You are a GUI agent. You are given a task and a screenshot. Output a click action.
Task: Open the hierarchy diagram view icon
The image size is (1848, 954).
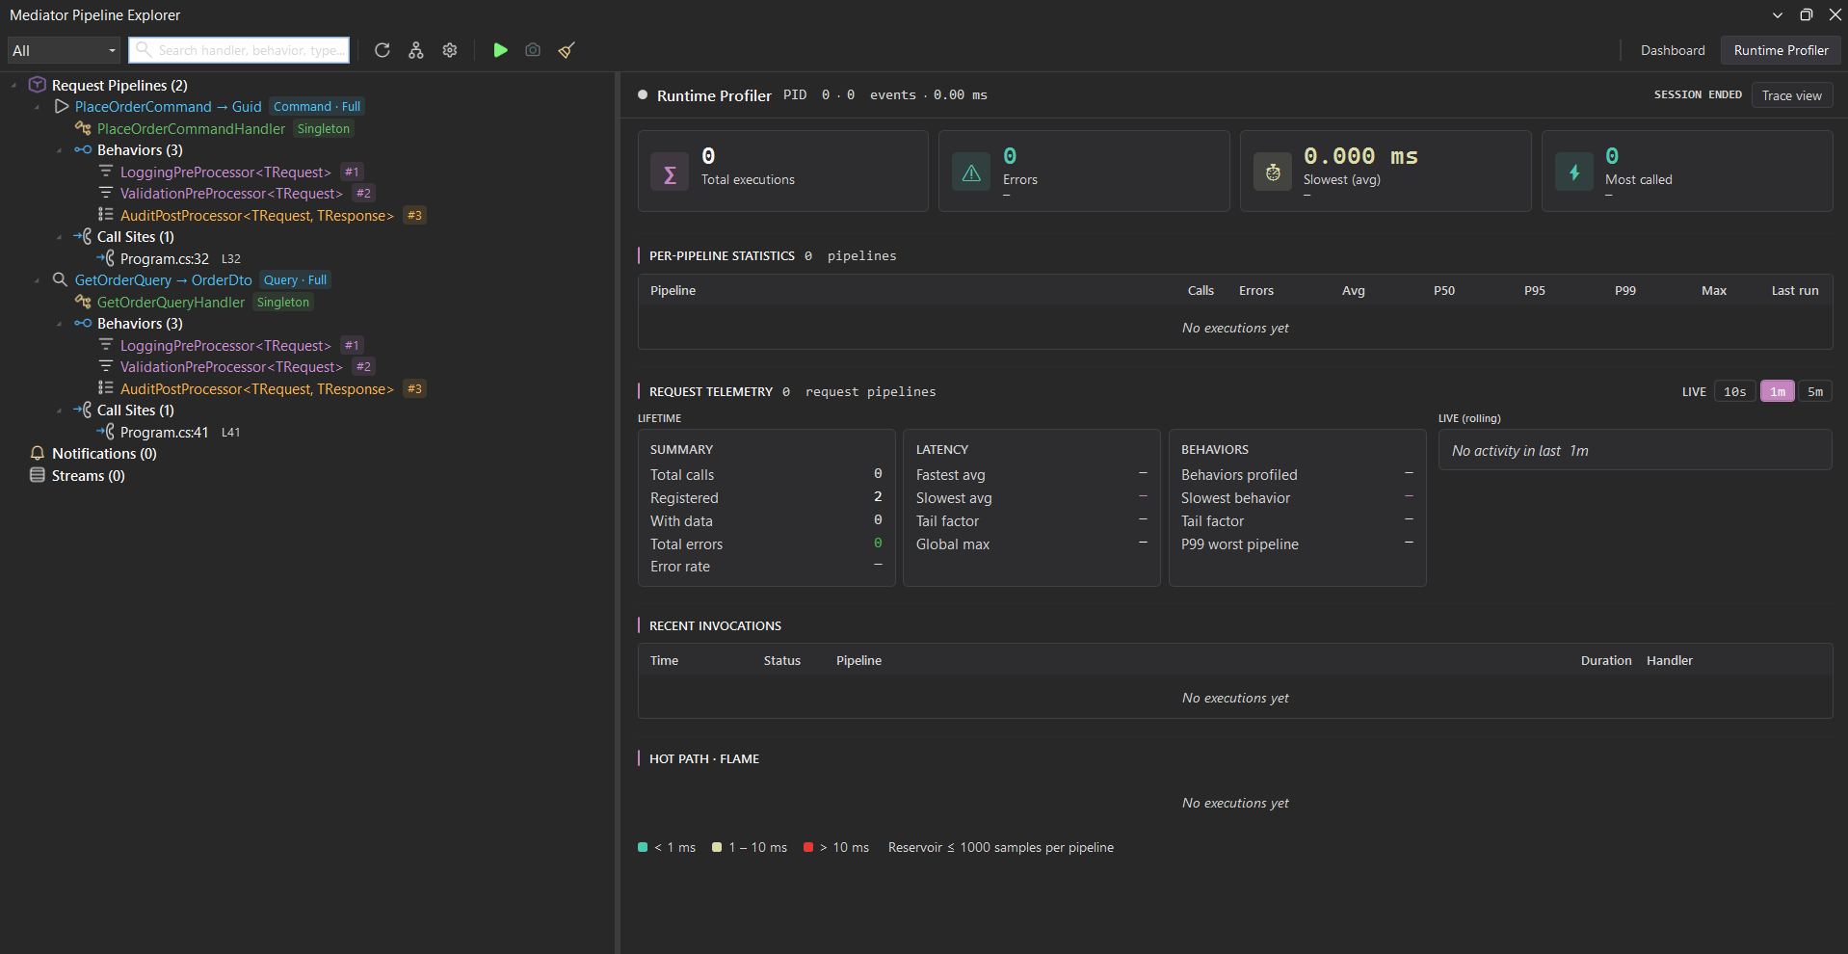[416, 50]
